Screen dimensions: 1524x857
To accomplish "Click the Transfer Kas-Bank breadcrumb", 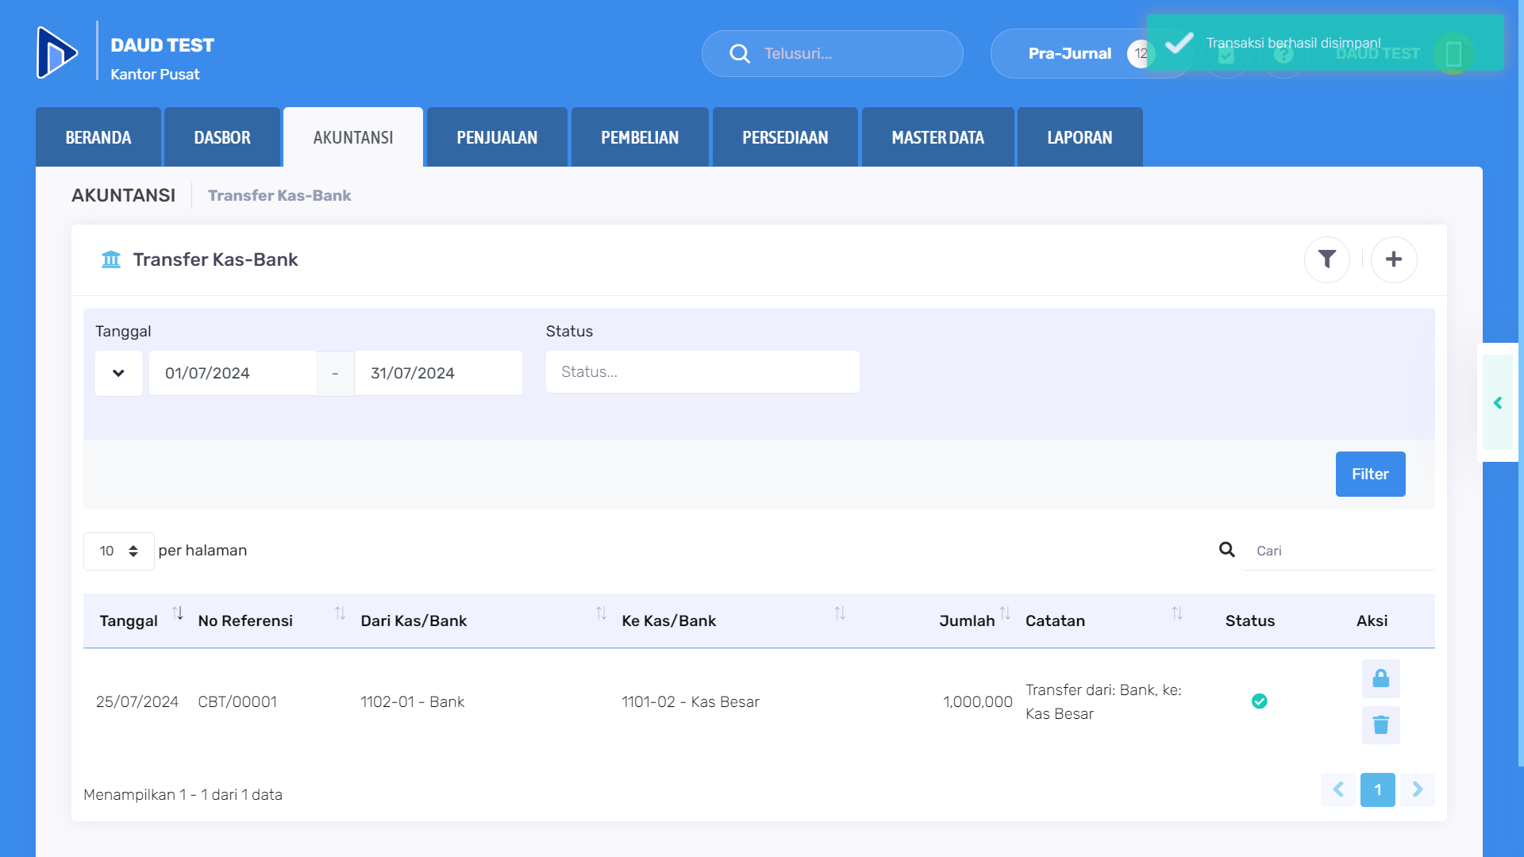I will tap(279, 195).
